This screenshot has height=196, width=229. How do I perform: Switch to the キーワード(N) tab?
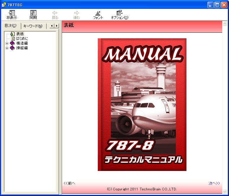tap(33, 26)
